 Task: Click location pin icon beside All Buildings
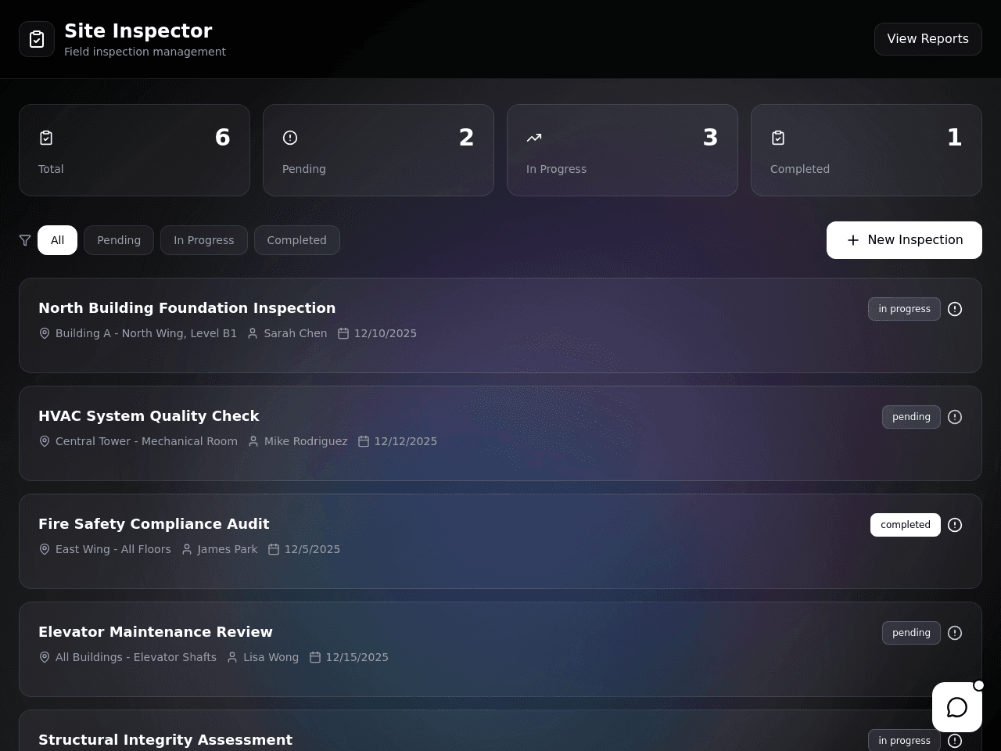tap(45, 657)
